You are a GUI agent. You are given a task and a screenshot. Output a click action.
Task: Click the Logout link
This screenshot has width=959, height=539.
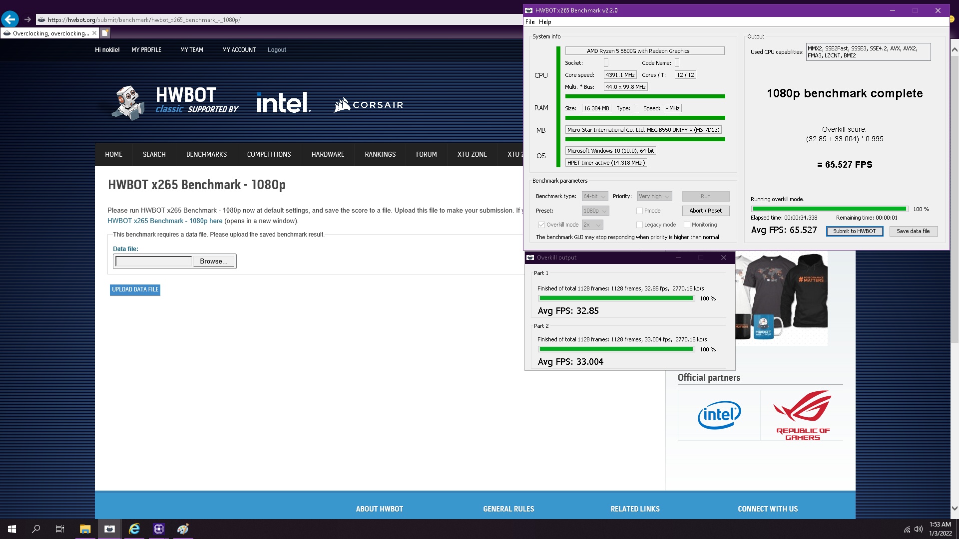pyautogui.click(x=277, y=50)
